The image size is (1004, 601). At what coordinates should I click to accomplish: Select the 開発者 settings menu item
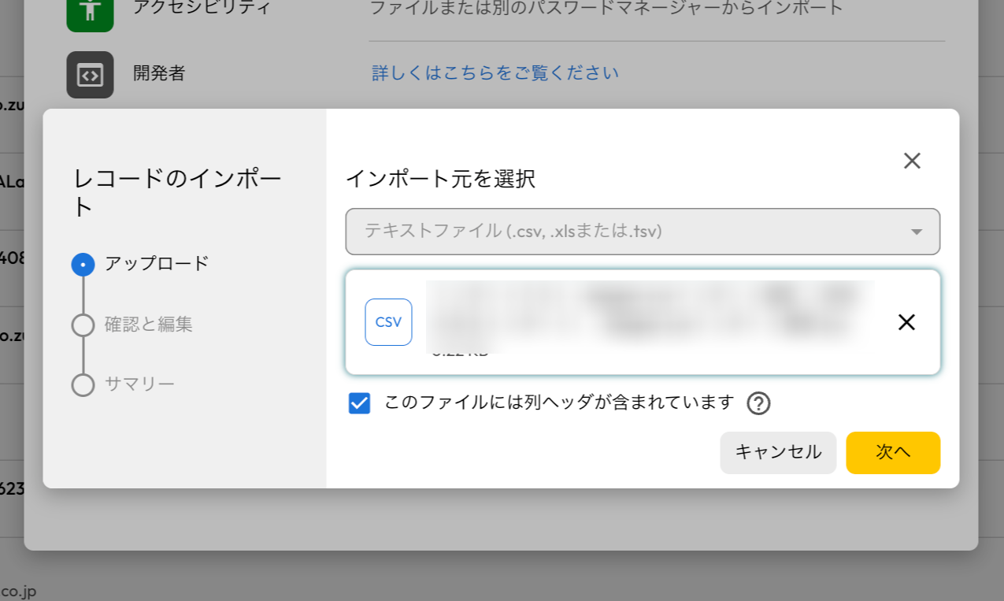point(159,73)
